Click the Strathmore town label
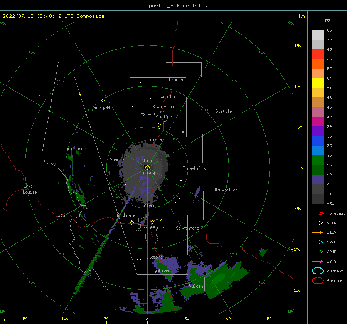Image resolution: width=347 pixels, height=324 pixels. pos(187,228)
